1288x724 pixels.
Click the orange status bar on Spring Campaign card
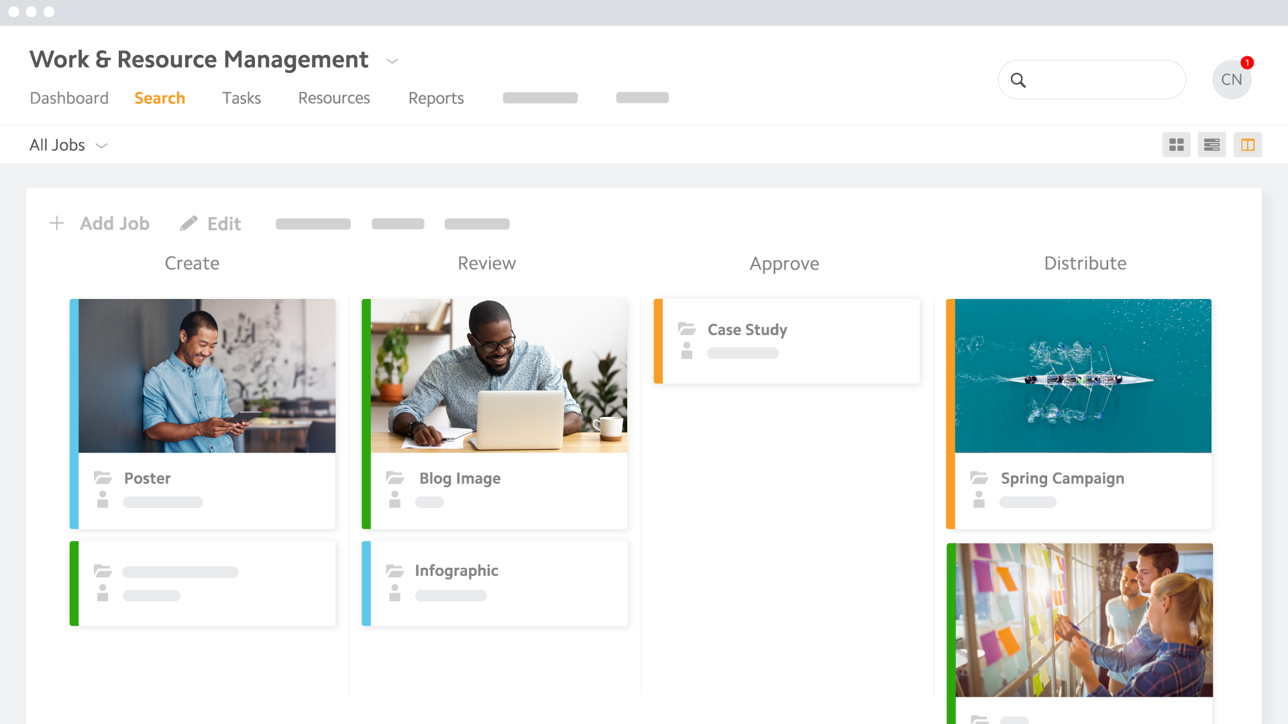click(951, 413)
